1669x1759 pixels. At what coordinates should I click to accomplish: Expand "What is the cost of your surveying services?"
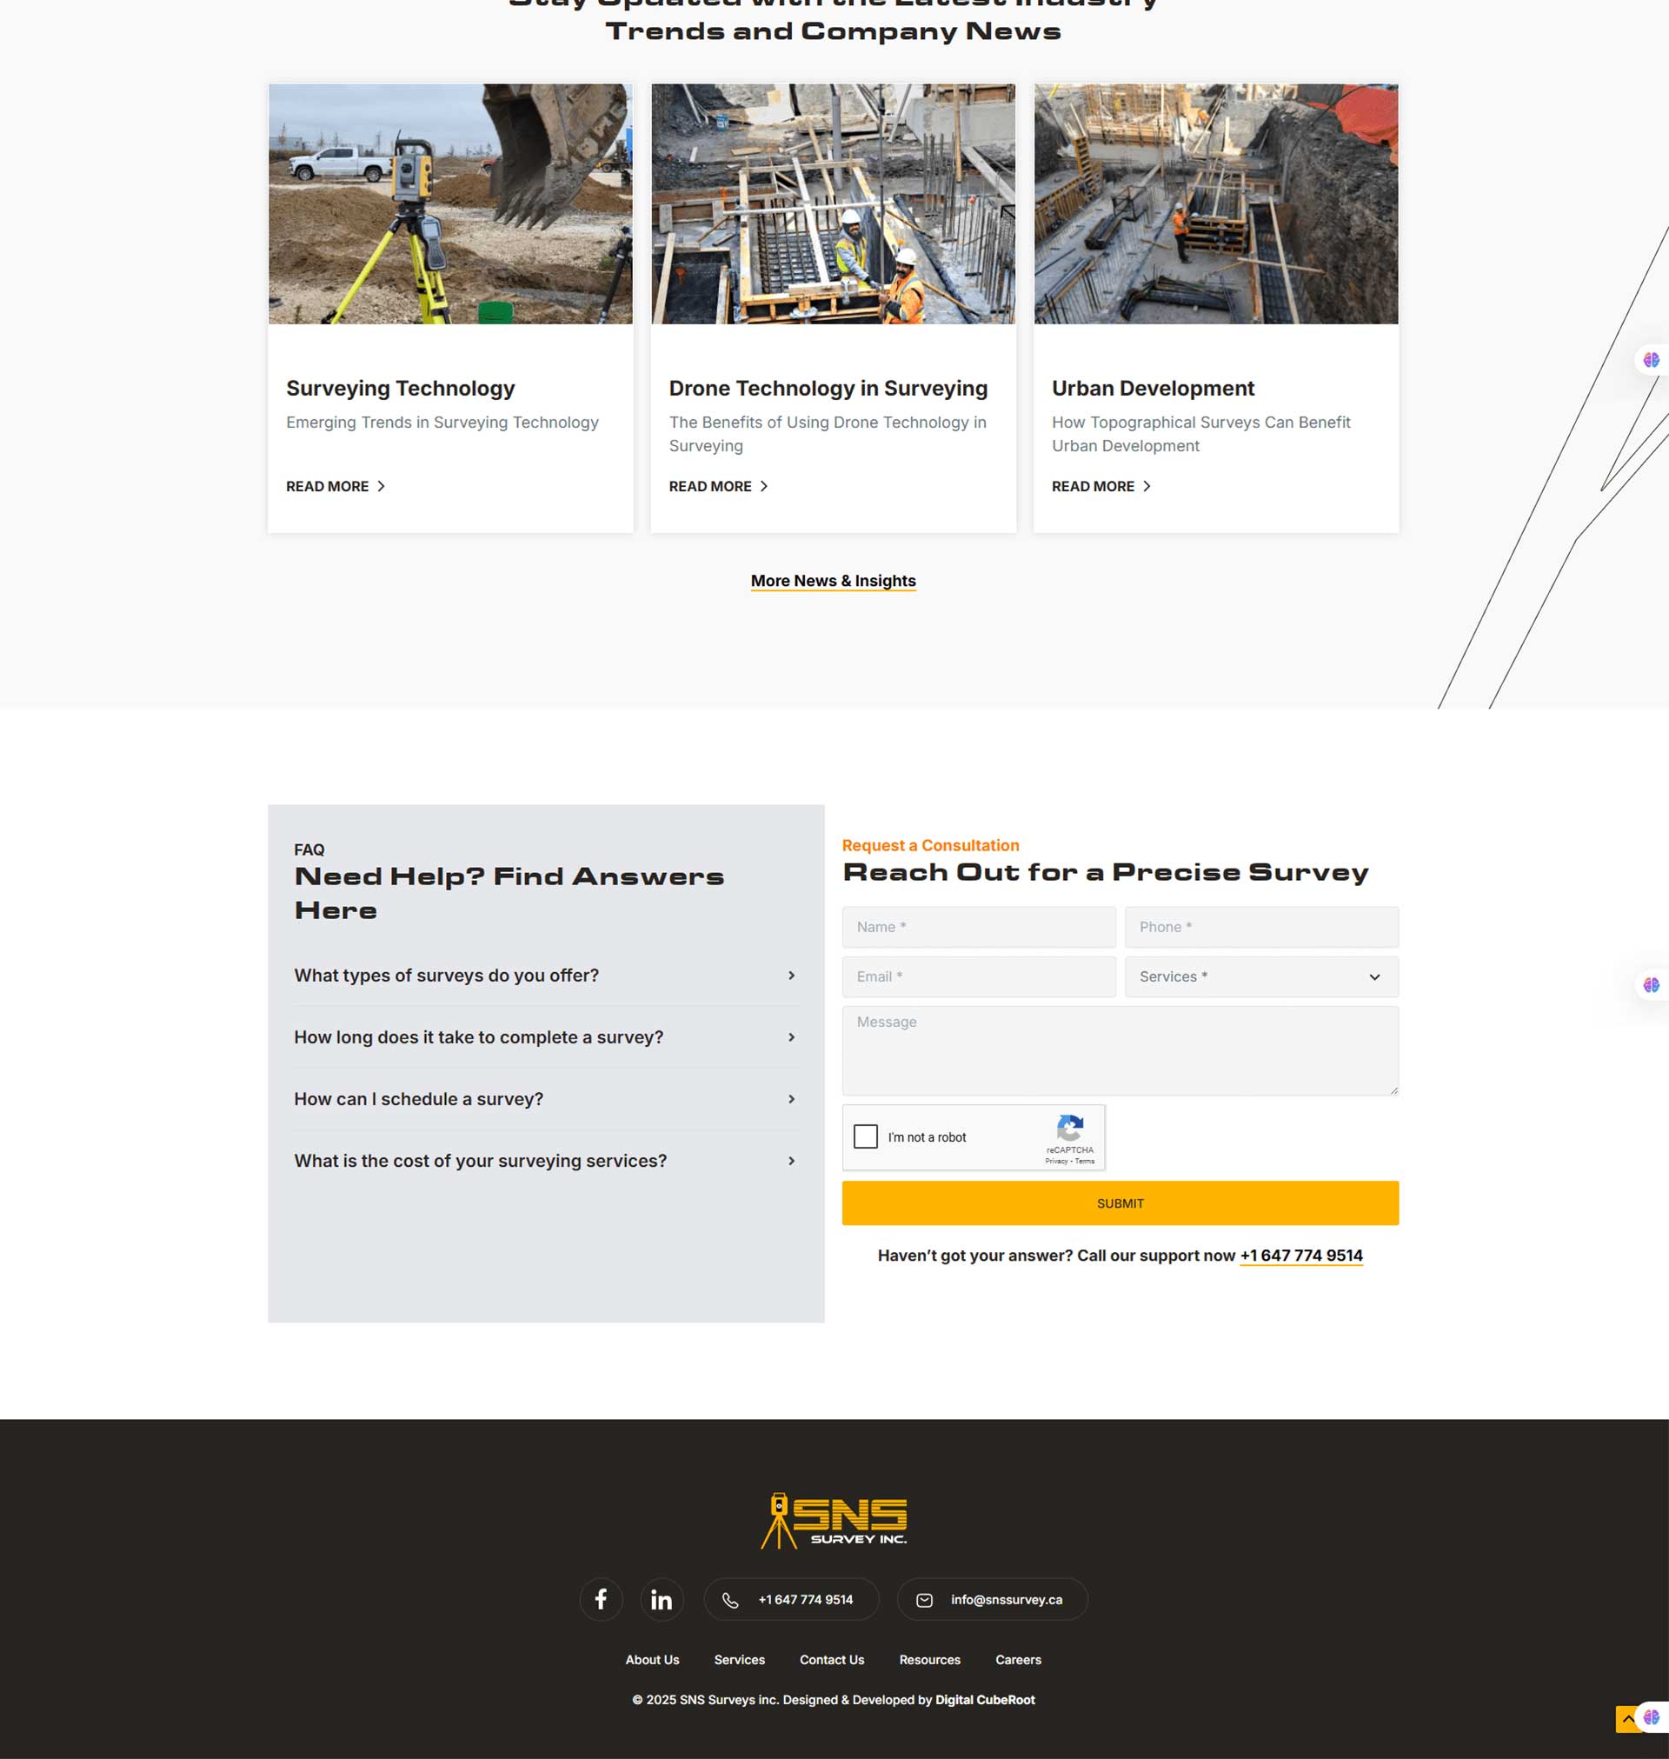(545, 1160)
